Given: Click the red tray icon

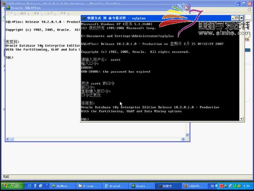Looking at the screenshot, I should [221, 186].
